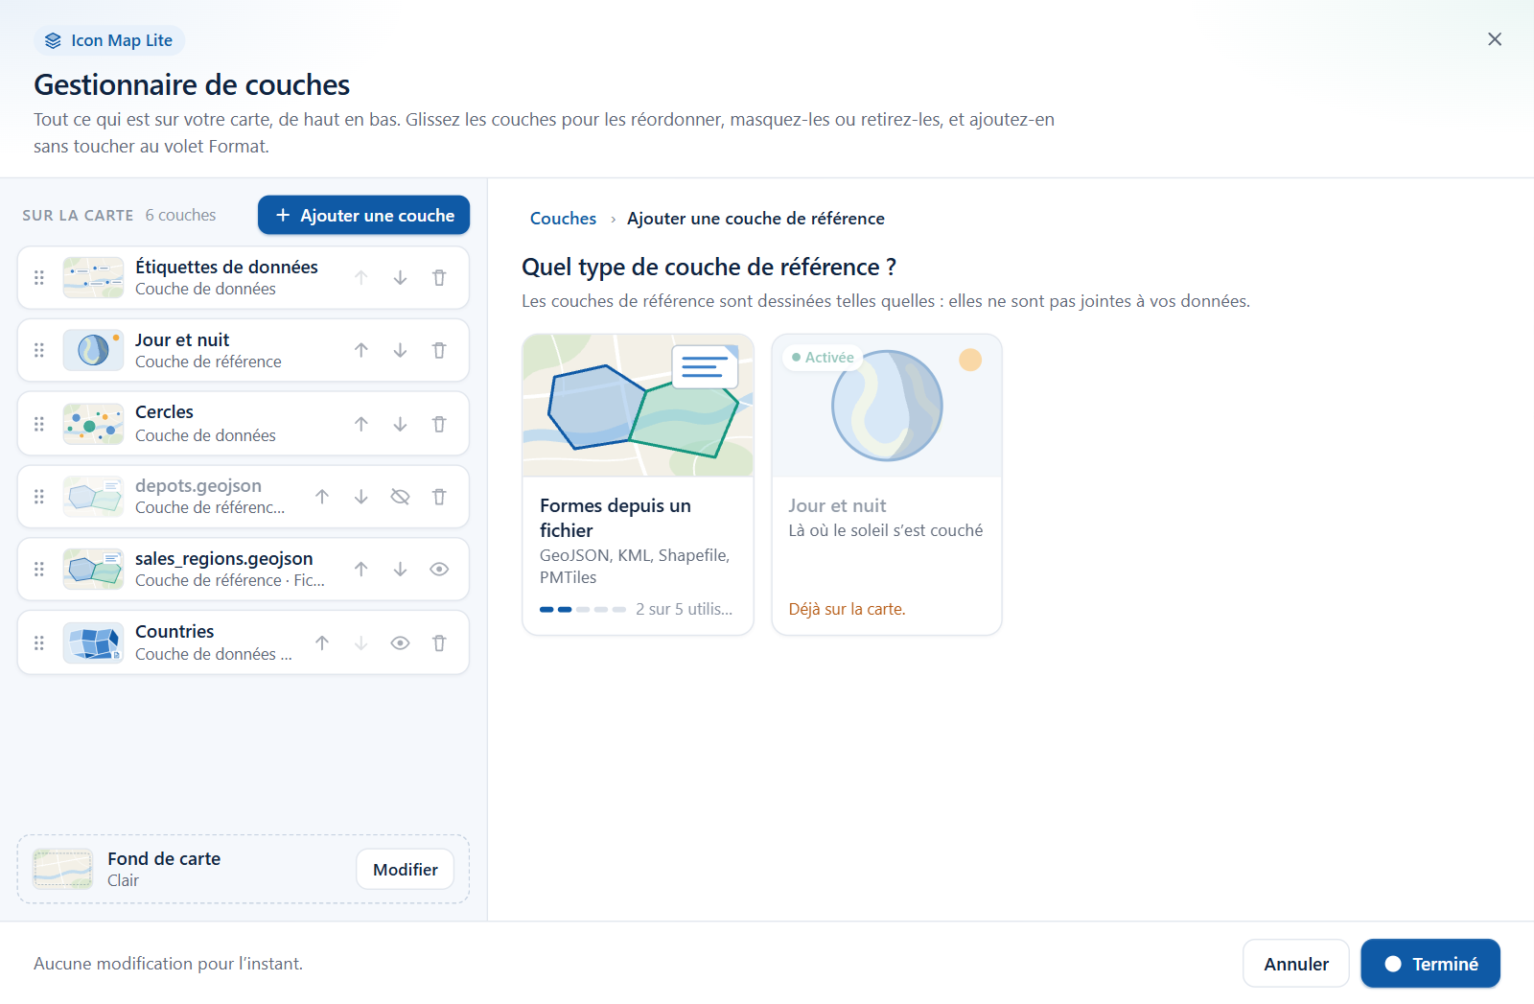Image resolution: width=1534 pixels, height=1004 pixels.
Task: Click Aucune modification pour l'instant status
Action: click(x=168, y=964)
